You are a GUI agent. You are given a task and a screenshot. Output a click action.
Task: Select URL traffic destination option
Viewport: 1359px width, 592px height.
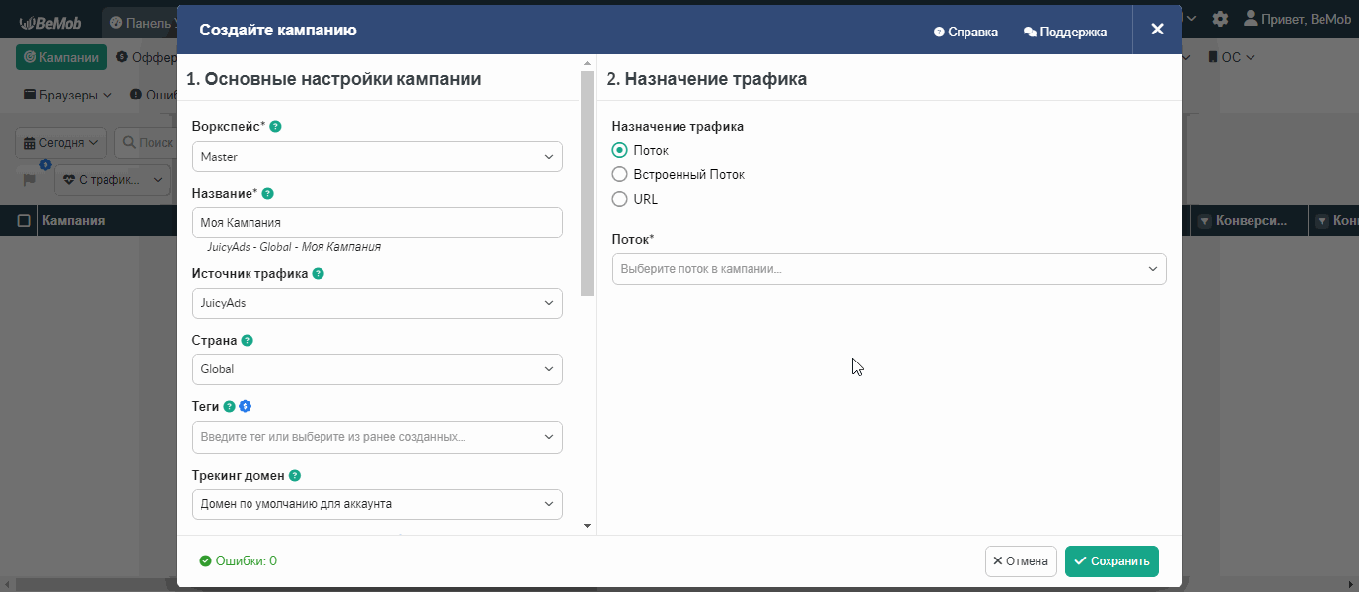pos(620,199)
